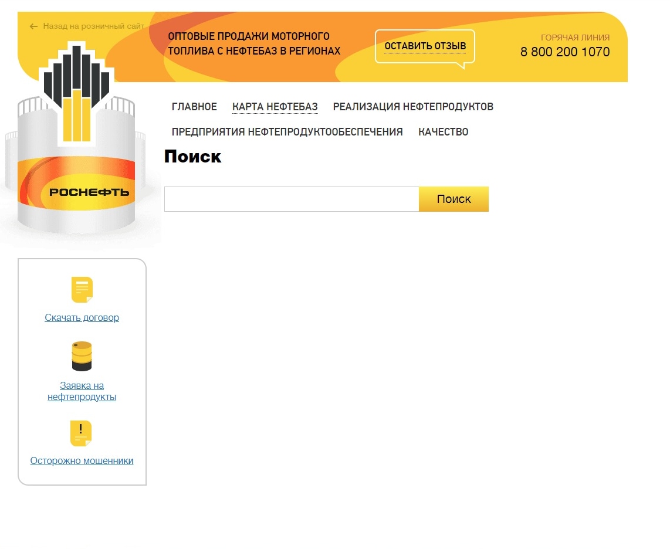Go back via Назад на розничный сайт
Image resolution: width=670 pixels, height=549 pixels.
(x=94, y=26)
